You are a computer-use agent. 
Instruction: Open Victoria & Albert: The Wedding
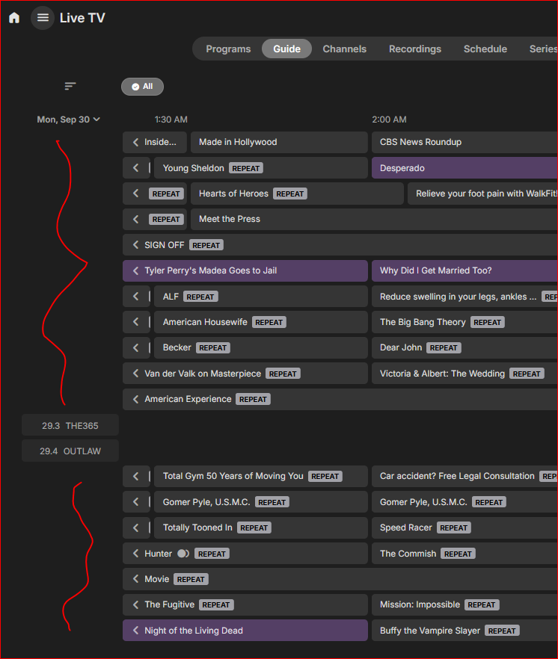[x=465, y=374]
